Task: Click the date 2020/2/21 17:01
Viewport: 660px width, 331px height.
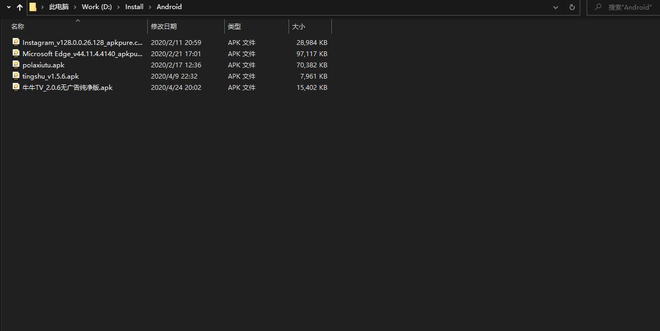Action: [176, 53]
